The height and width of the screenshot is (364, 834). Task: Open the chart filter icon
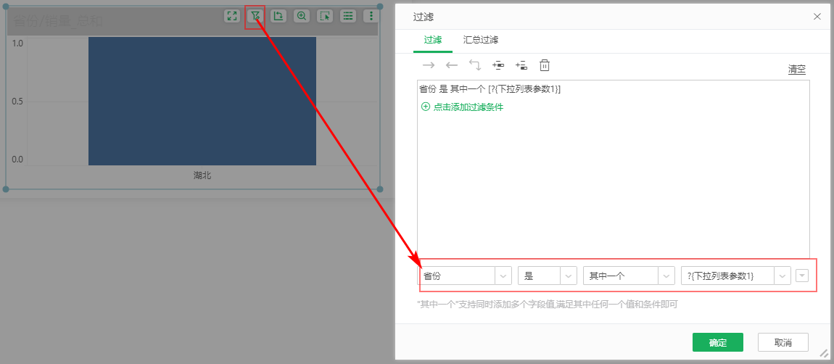[x=255, y=16]
